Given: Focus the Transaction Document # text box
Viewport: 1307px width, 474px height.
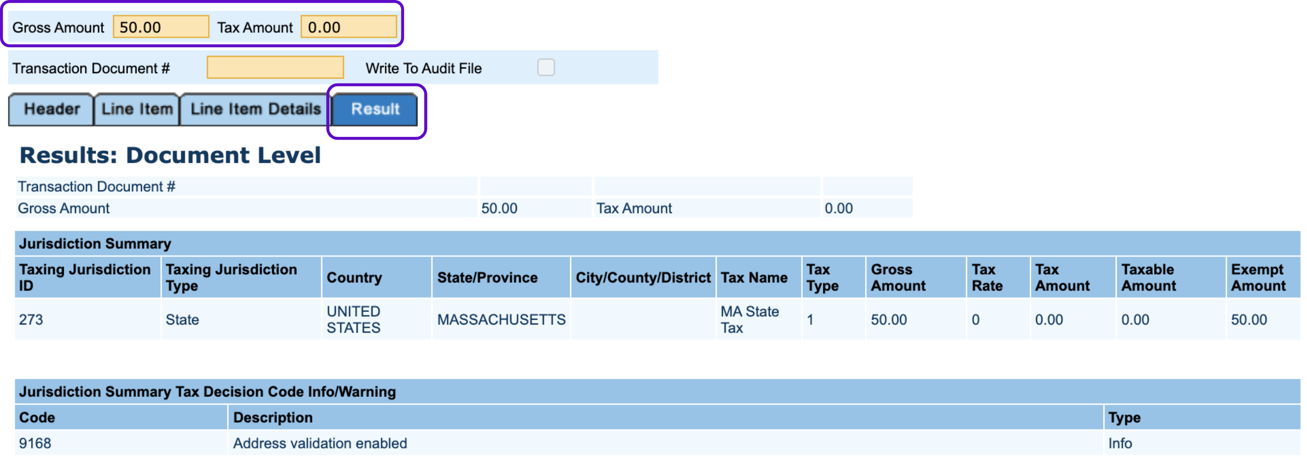Looking at the screenshot, I should (275, 67).
